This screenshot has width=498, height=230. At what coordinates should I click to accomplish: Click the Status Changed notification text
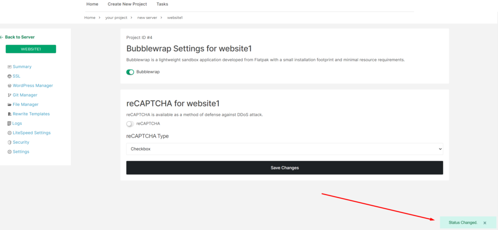[463, 223]
